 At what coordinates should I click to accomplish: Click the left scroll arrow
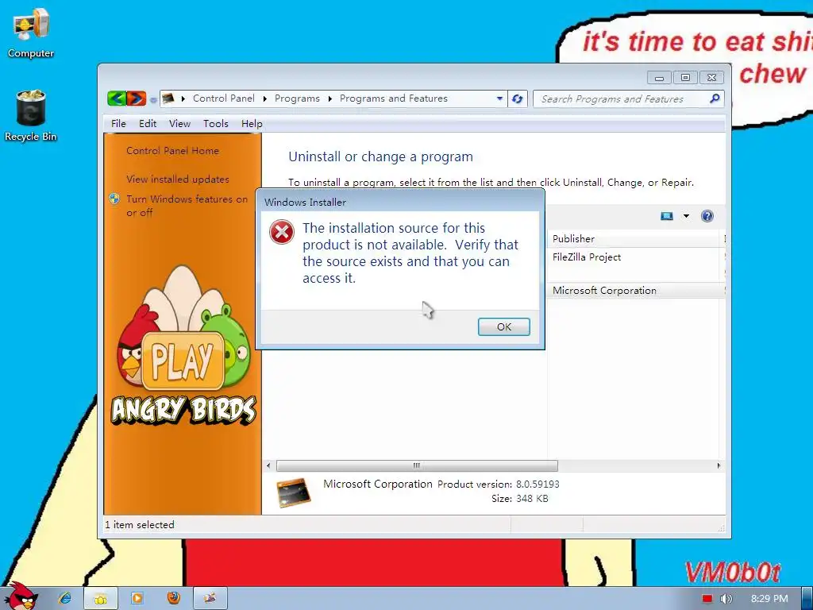pyautogui.click(x=268, y=465)
